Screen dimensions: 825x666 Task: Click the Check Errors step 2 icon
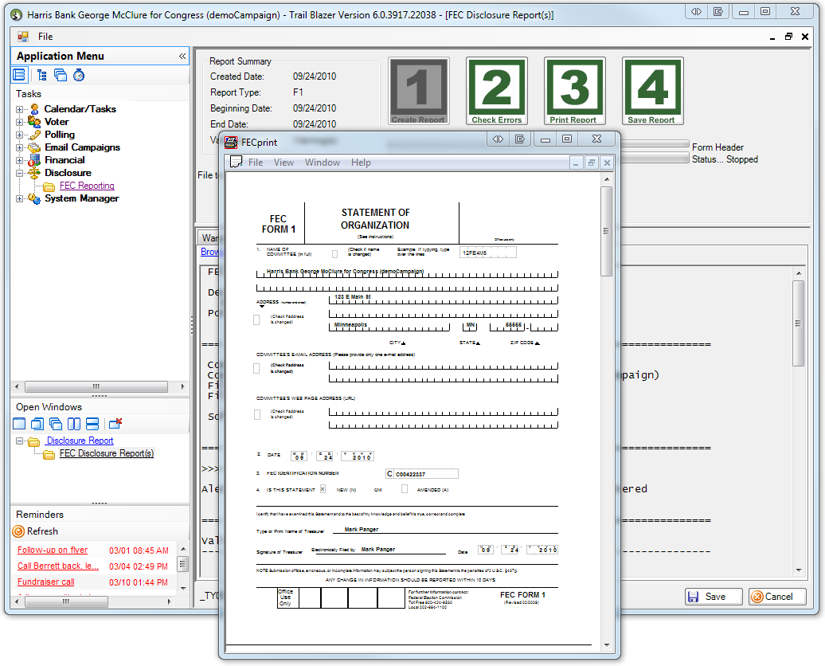497,90
